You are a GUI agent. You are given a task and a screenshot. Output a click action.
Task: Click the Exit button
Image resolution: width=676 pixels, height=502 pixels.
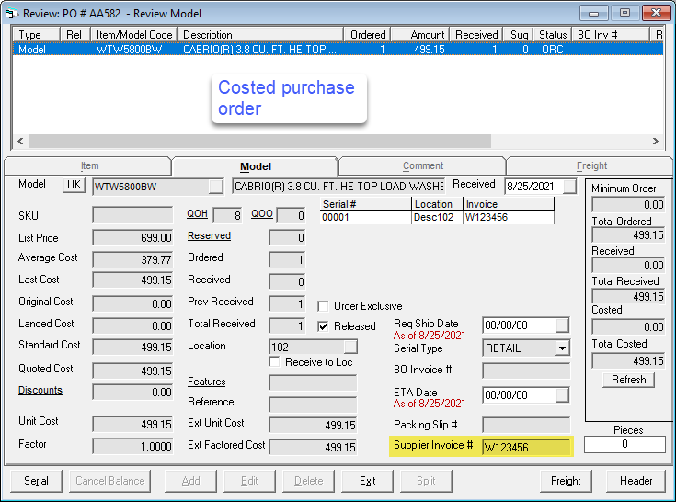[x=367, y=481]
